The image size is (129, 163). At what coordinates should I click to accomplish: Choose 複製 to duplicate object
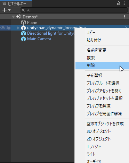point(102,58)
